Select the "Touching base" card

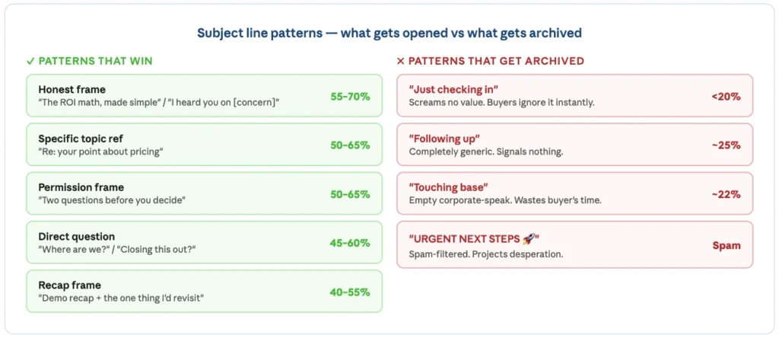[575, 193]
